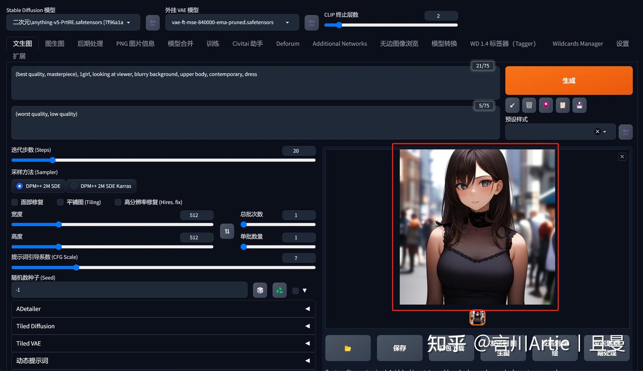Enable 高分辨率修复 (Hires. fix) checkbox
Viewport: 643px width, 371px height.
(x=118, y=202)
